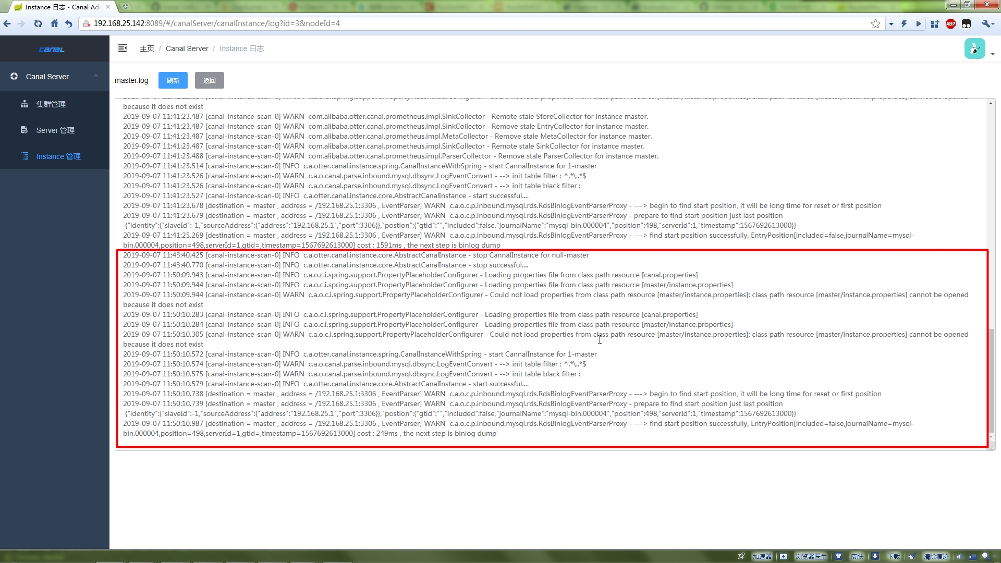The image size is (1001, 563).
Task: Toggle the sidebar hamburger icon
Action: (123, 48)
